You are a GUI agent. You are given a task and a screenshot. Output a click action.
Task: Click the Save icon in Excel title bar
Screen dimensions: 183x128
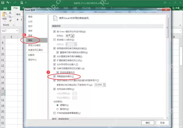click(x=3, y=3)
